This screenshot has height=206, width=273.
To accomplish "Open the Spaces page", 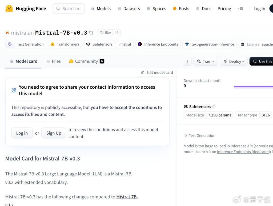I will 156,9.
